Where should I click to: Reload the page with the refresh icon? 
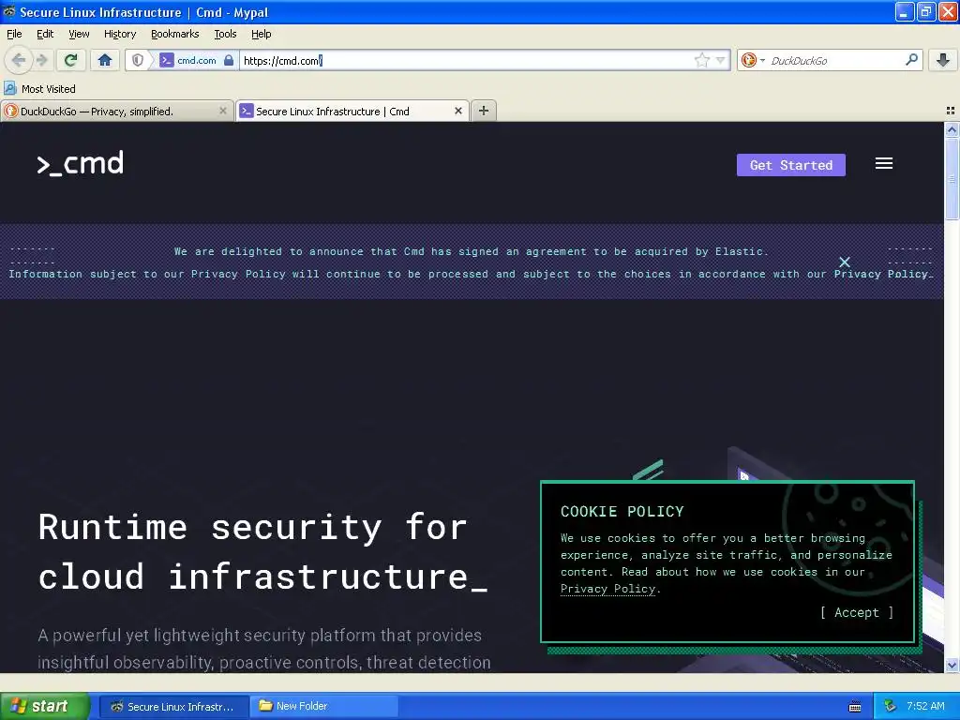point(71,60)
